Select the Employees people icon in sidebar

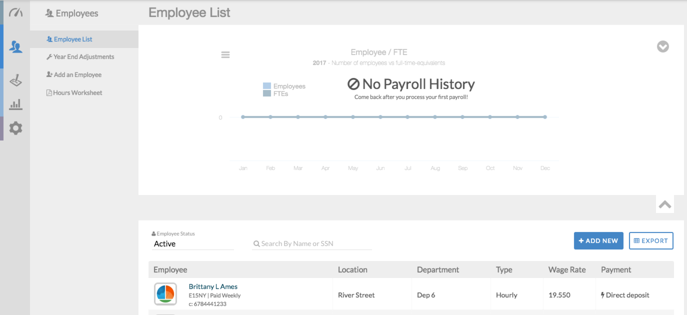(x=16, y=47)
